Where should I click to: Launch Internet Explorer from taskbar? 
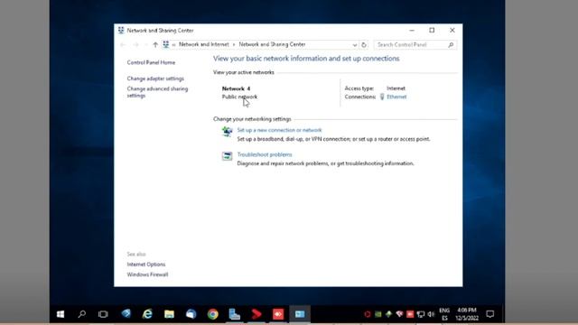point(147,314)
